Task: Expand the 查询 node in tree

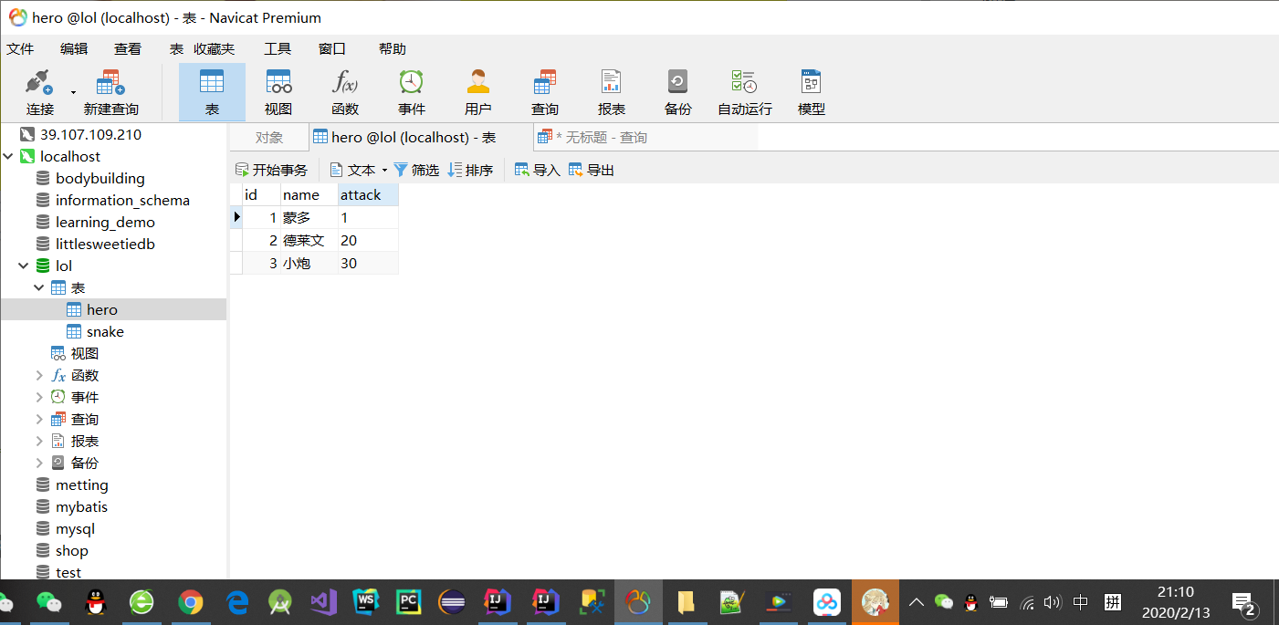Action: 39,420
